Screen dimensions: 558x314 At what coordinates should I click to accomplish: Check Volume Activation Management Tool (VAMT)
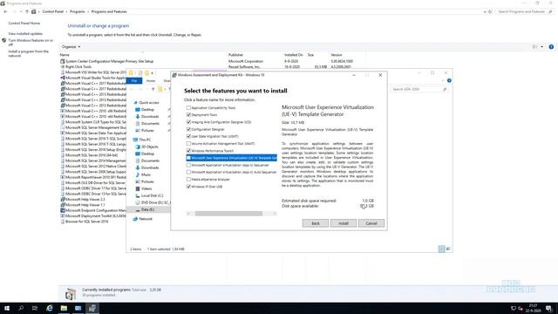[x=188, y=143]
